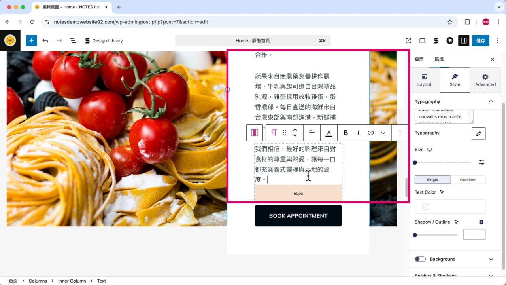The image size is (506, 285).
Task: Open the 區塊 tab in the settings sidebar
Action: [x=439, y=59]
